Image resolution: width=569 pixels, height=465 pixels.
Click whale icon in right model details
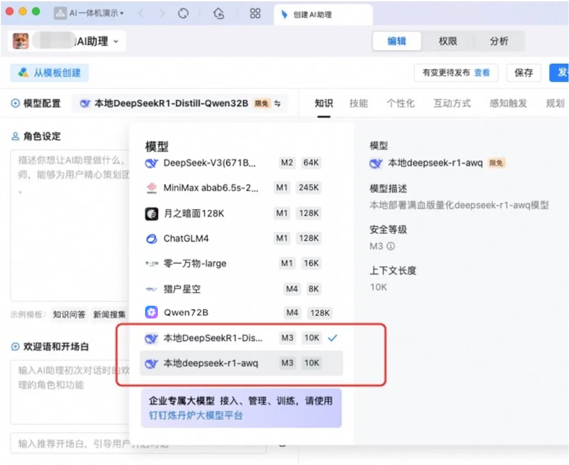click(x=376, y=164)
